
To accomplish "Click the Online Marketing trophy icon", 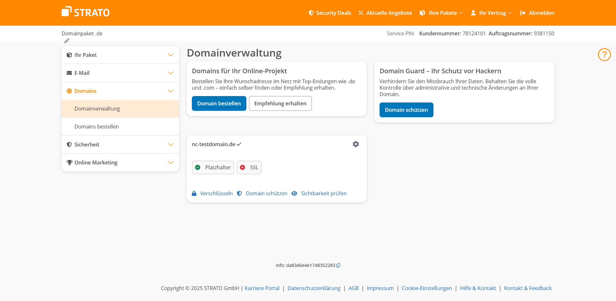I will 69,163.
